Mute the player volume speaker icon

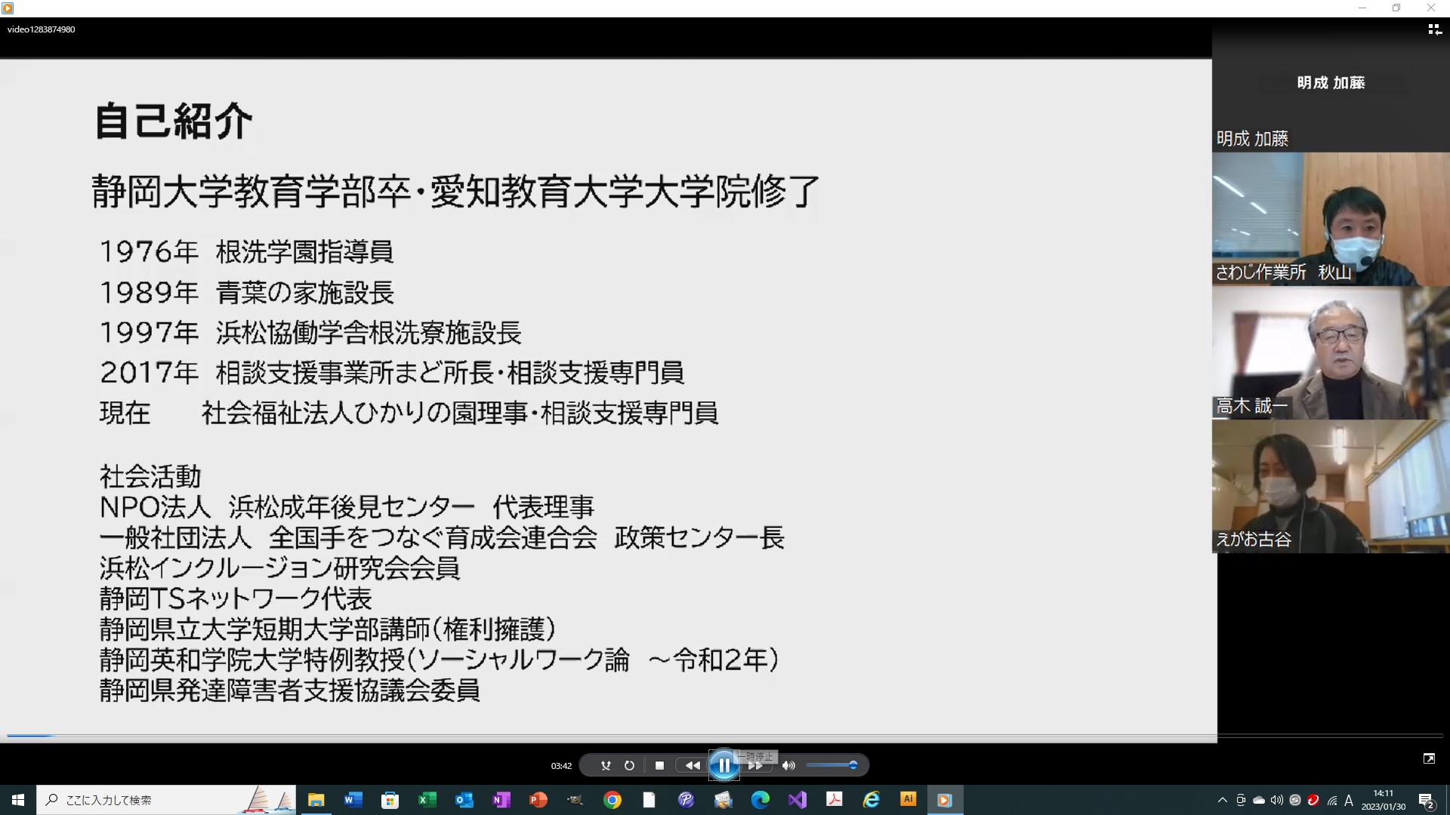pos(788,765)
